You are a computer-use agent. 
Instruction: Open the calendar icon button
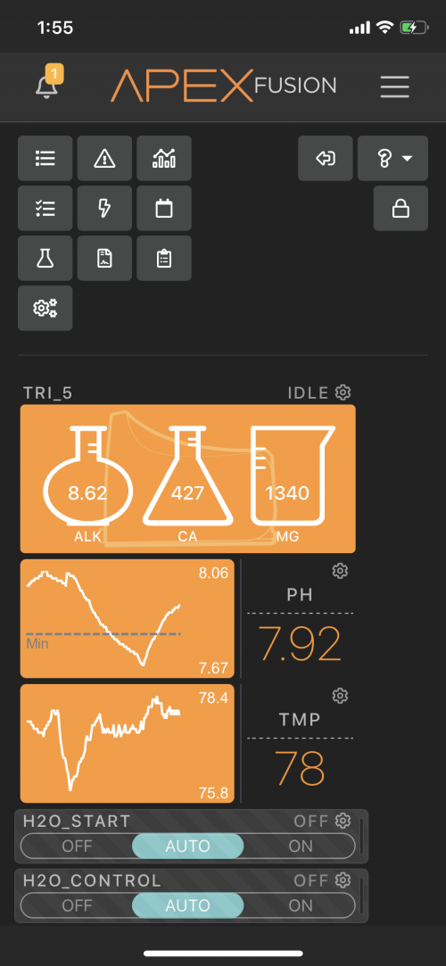coord(164,208)
